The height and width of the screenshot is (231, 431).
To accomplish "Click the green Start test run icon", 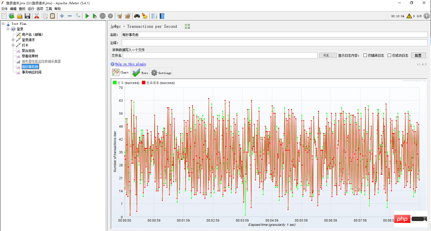I will tap(87, 16).
